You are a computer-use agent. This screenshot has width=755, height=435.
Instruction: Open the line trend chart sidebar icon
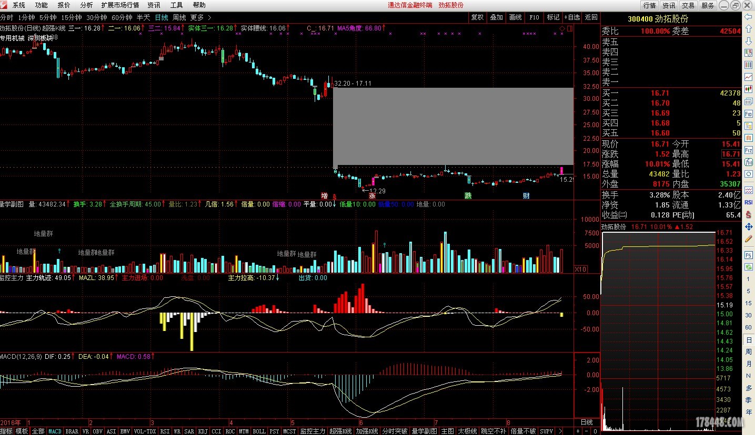748,77
